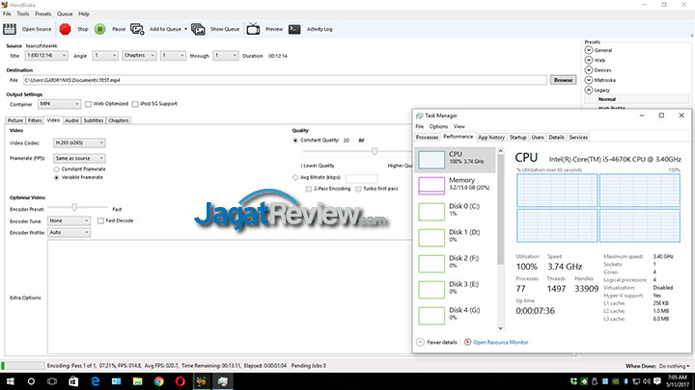This screenshot has height=390, width=695.
Task: Pause encoding with the green Pause icon
Action: [99, 29]
